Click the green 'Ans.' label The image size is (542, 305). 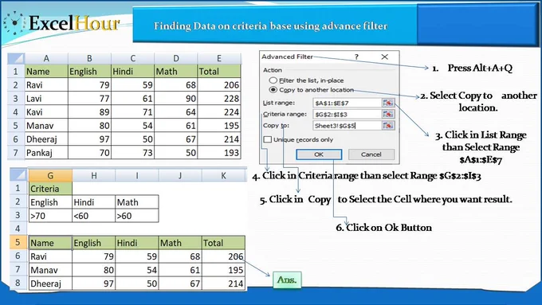[287, 280]
